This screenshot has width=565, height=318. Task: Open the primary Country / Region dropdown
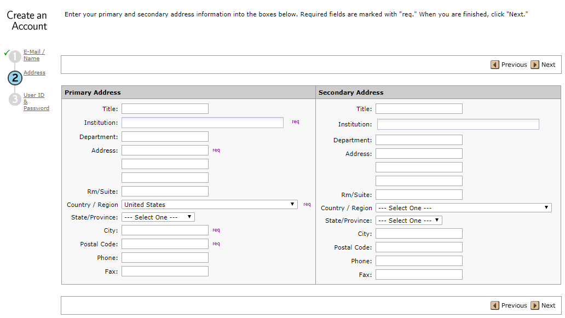[210, 204]
